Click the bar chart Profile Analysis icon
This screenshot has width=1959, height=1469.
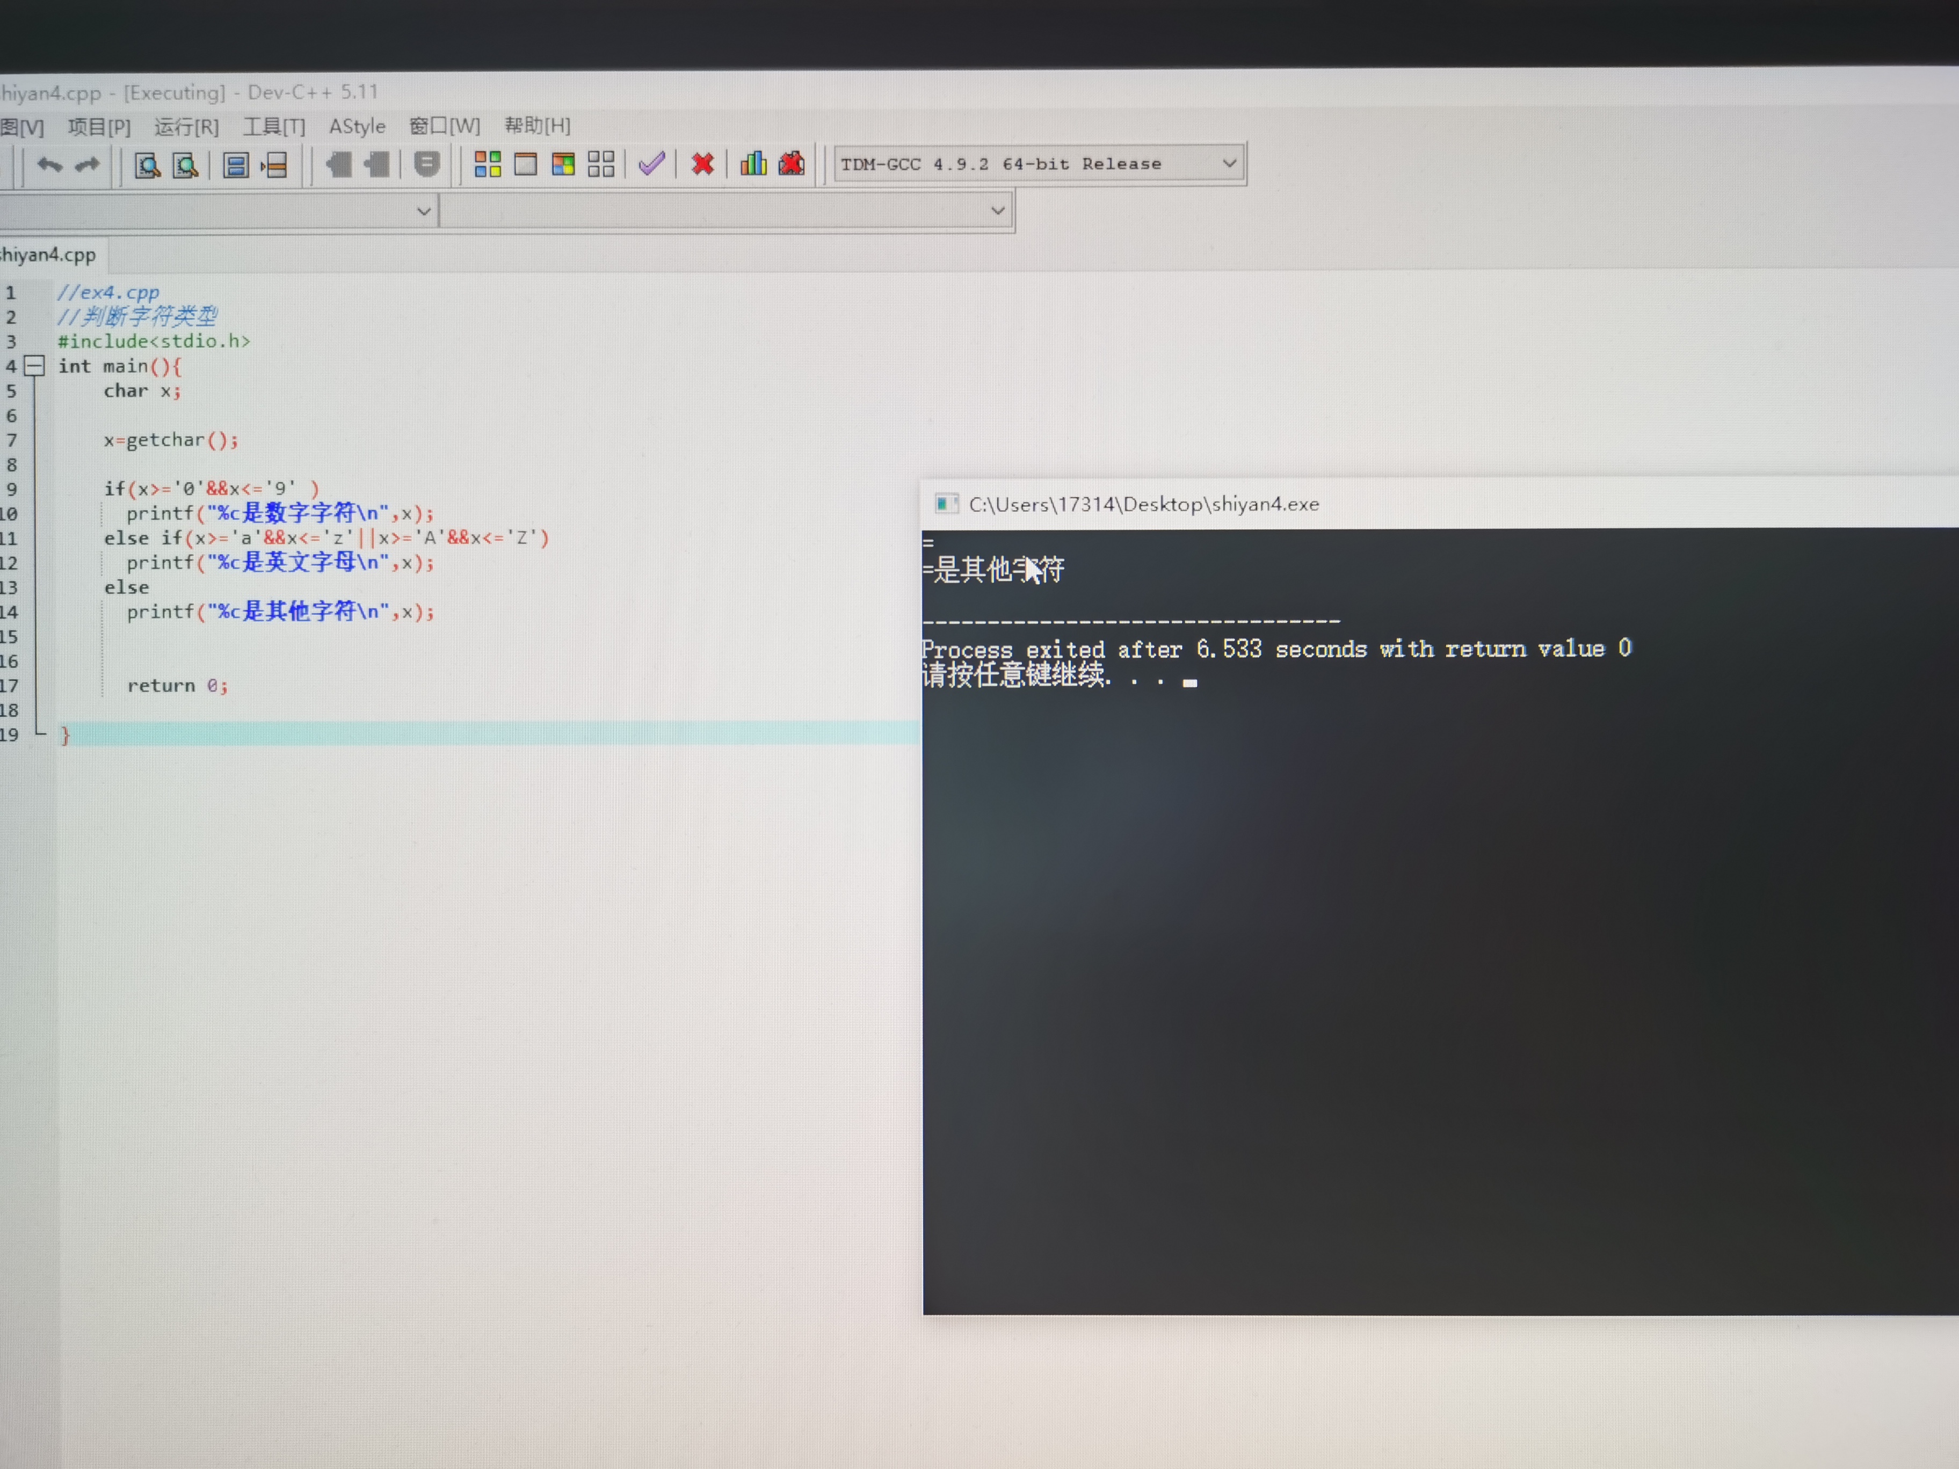(753, 164)
